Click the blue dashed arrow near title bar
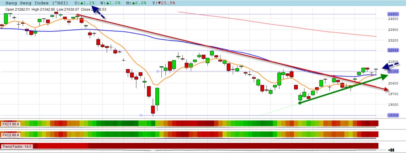The height and width of the screenshot is (153, 406). pyautogui.click(x=99, y=12)
